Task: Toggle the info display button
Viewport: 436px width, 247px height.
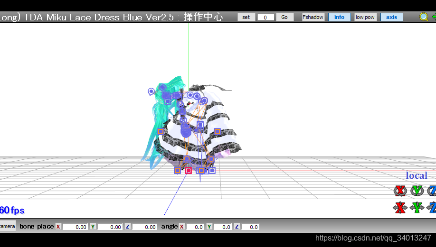Action: 339,17
